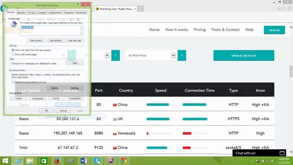
Task: Click teal arrow button beside 50 PER PAGE
Action: 182,55
